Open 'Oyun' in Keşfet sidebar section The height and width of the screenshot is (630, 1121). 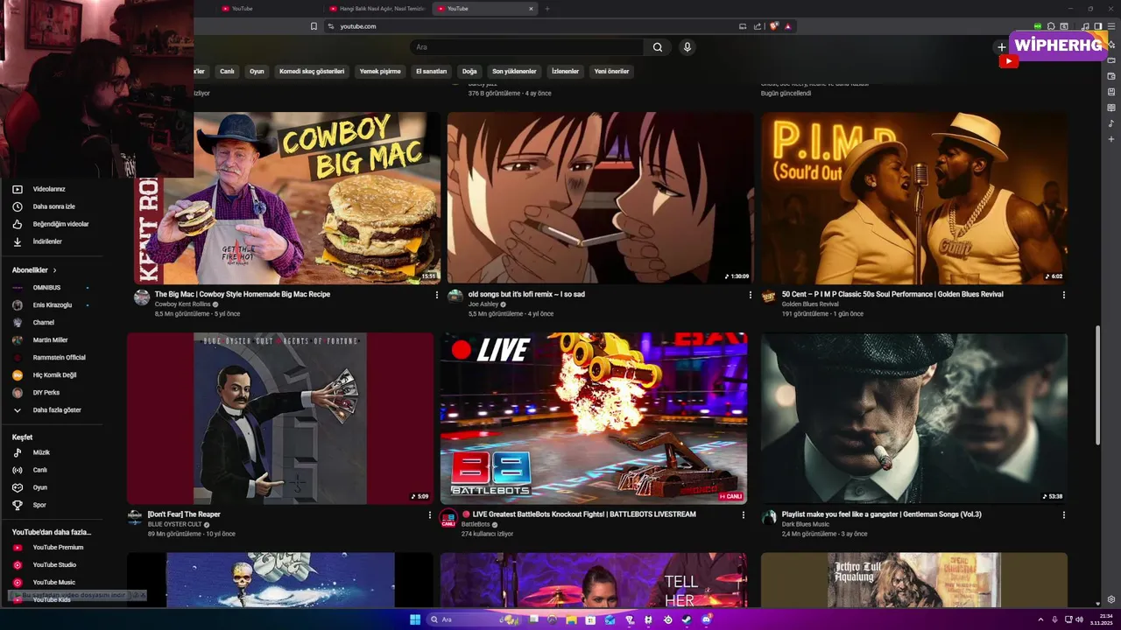[39, 487]
